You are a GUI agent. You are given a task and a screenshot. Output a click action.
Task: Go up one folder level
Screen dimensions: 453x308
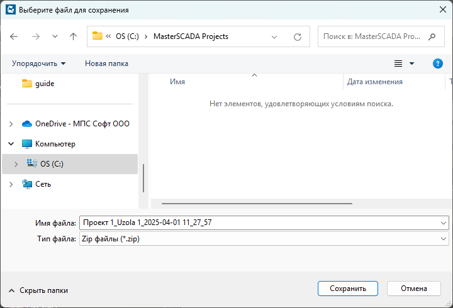(74, 36)
